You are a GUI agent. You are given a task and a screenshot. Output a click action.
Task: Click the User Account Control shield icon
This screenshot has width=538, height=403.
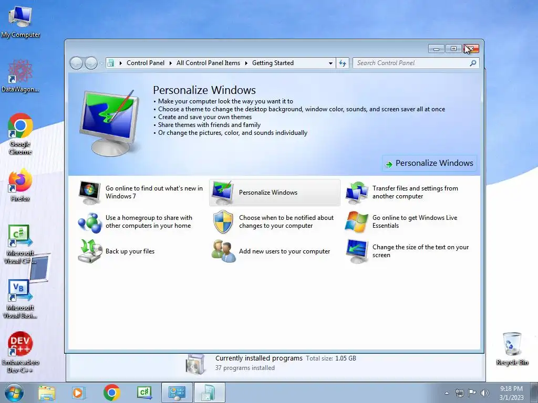tap(223, 222)
